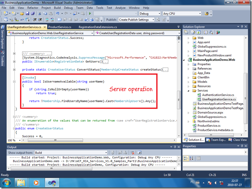Image resolution: width=252 pixels, height=189 pixels.
Task: Click the Save All toolbar icon
Action: (x=32, y=14)
